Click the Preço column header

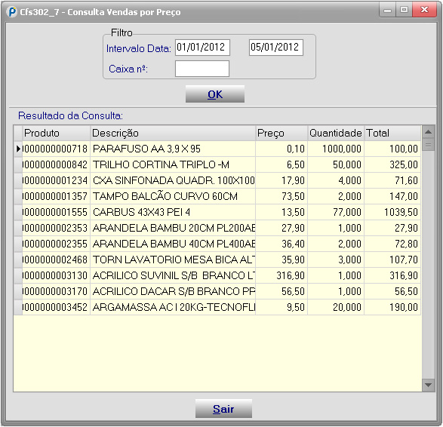[281, 133]
